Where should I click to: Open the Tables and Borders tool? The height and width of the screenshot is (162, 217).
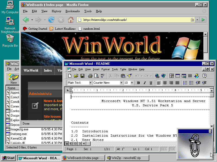(171, 76)
